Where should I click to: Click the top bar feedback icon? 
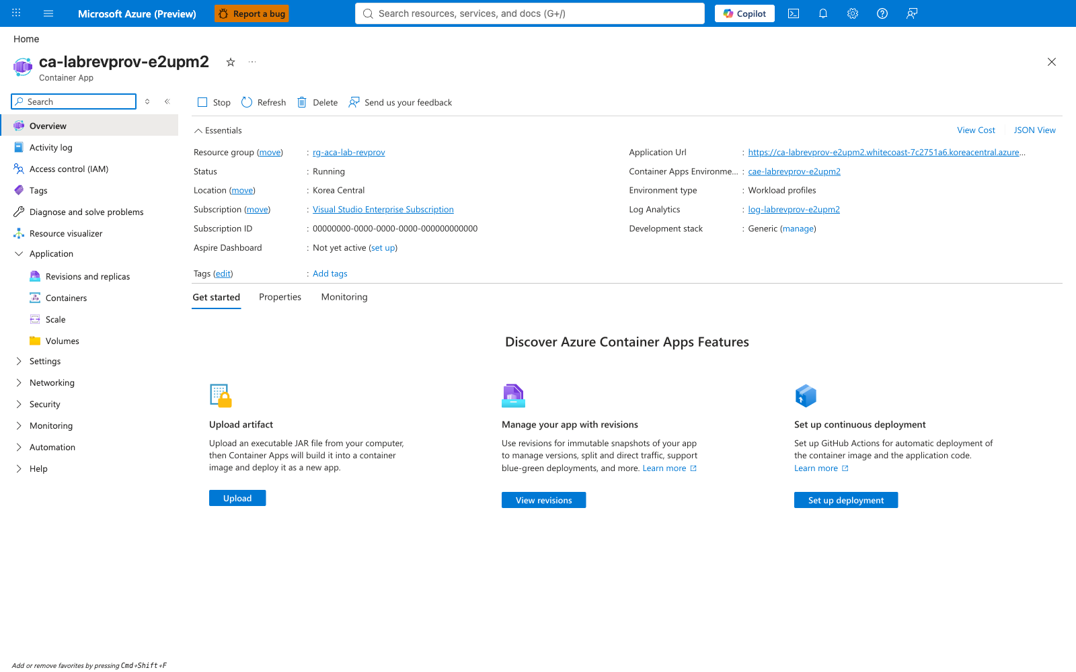click(x=912, y=13)
